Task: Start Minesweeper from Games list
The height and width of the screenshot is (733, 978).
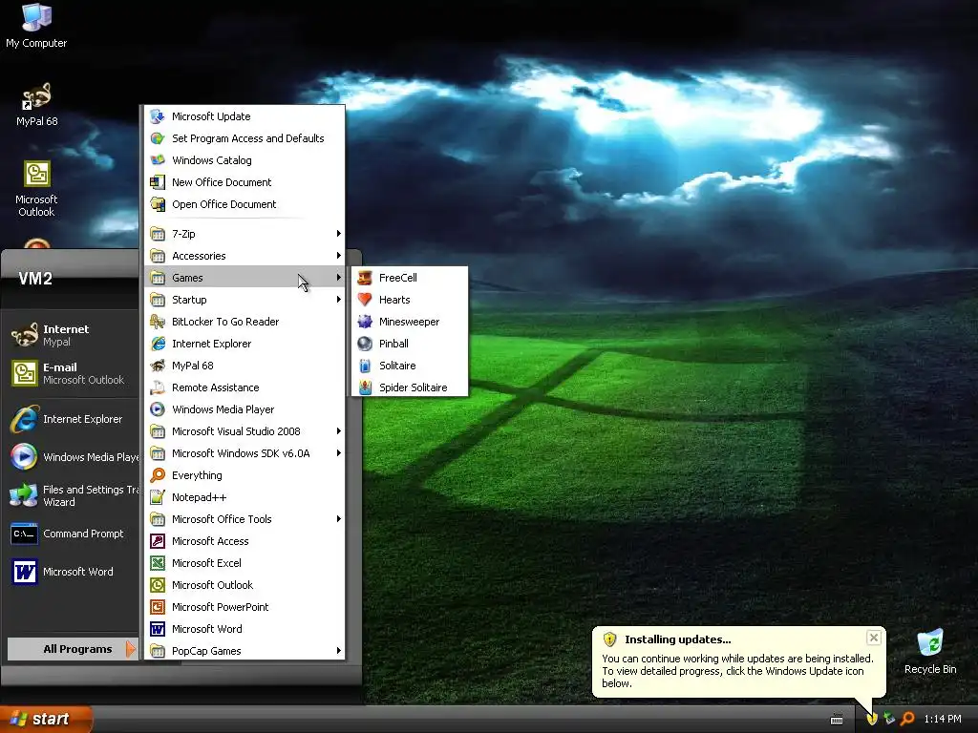Action: (409, 322)
